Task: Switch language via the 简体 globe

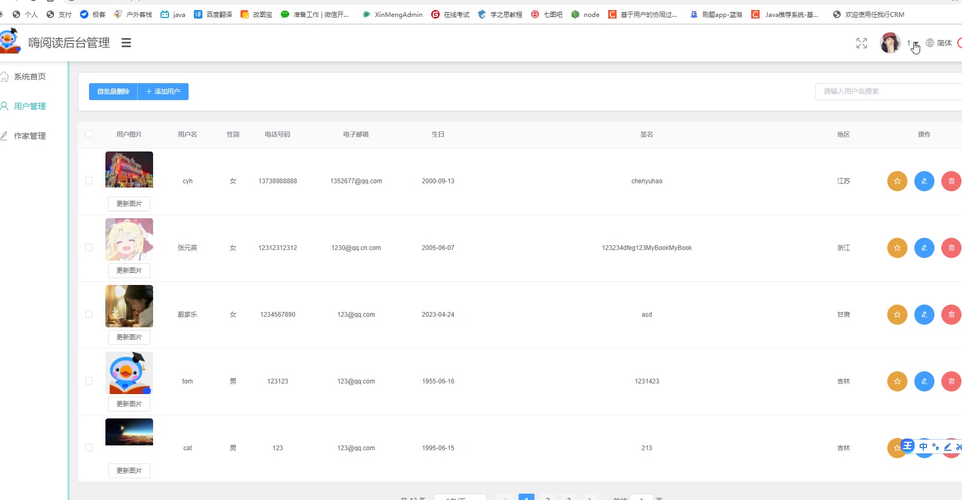Action: point(939,43)
